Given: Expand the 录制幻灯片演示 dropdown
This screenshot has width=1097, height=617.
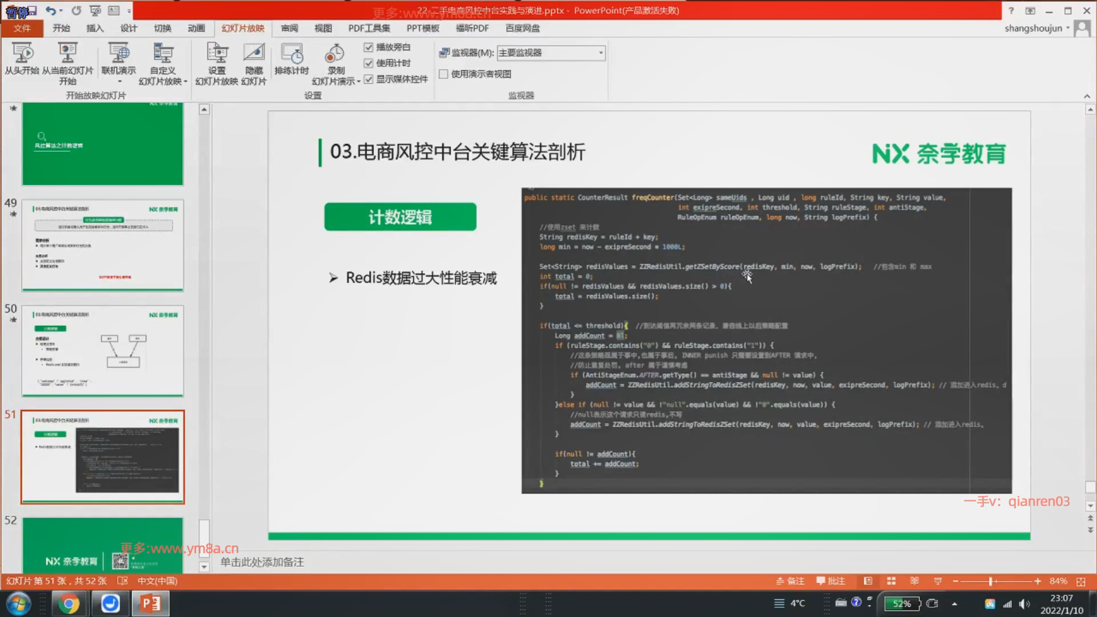Looking at the screenshot, I should pos(358,82).
